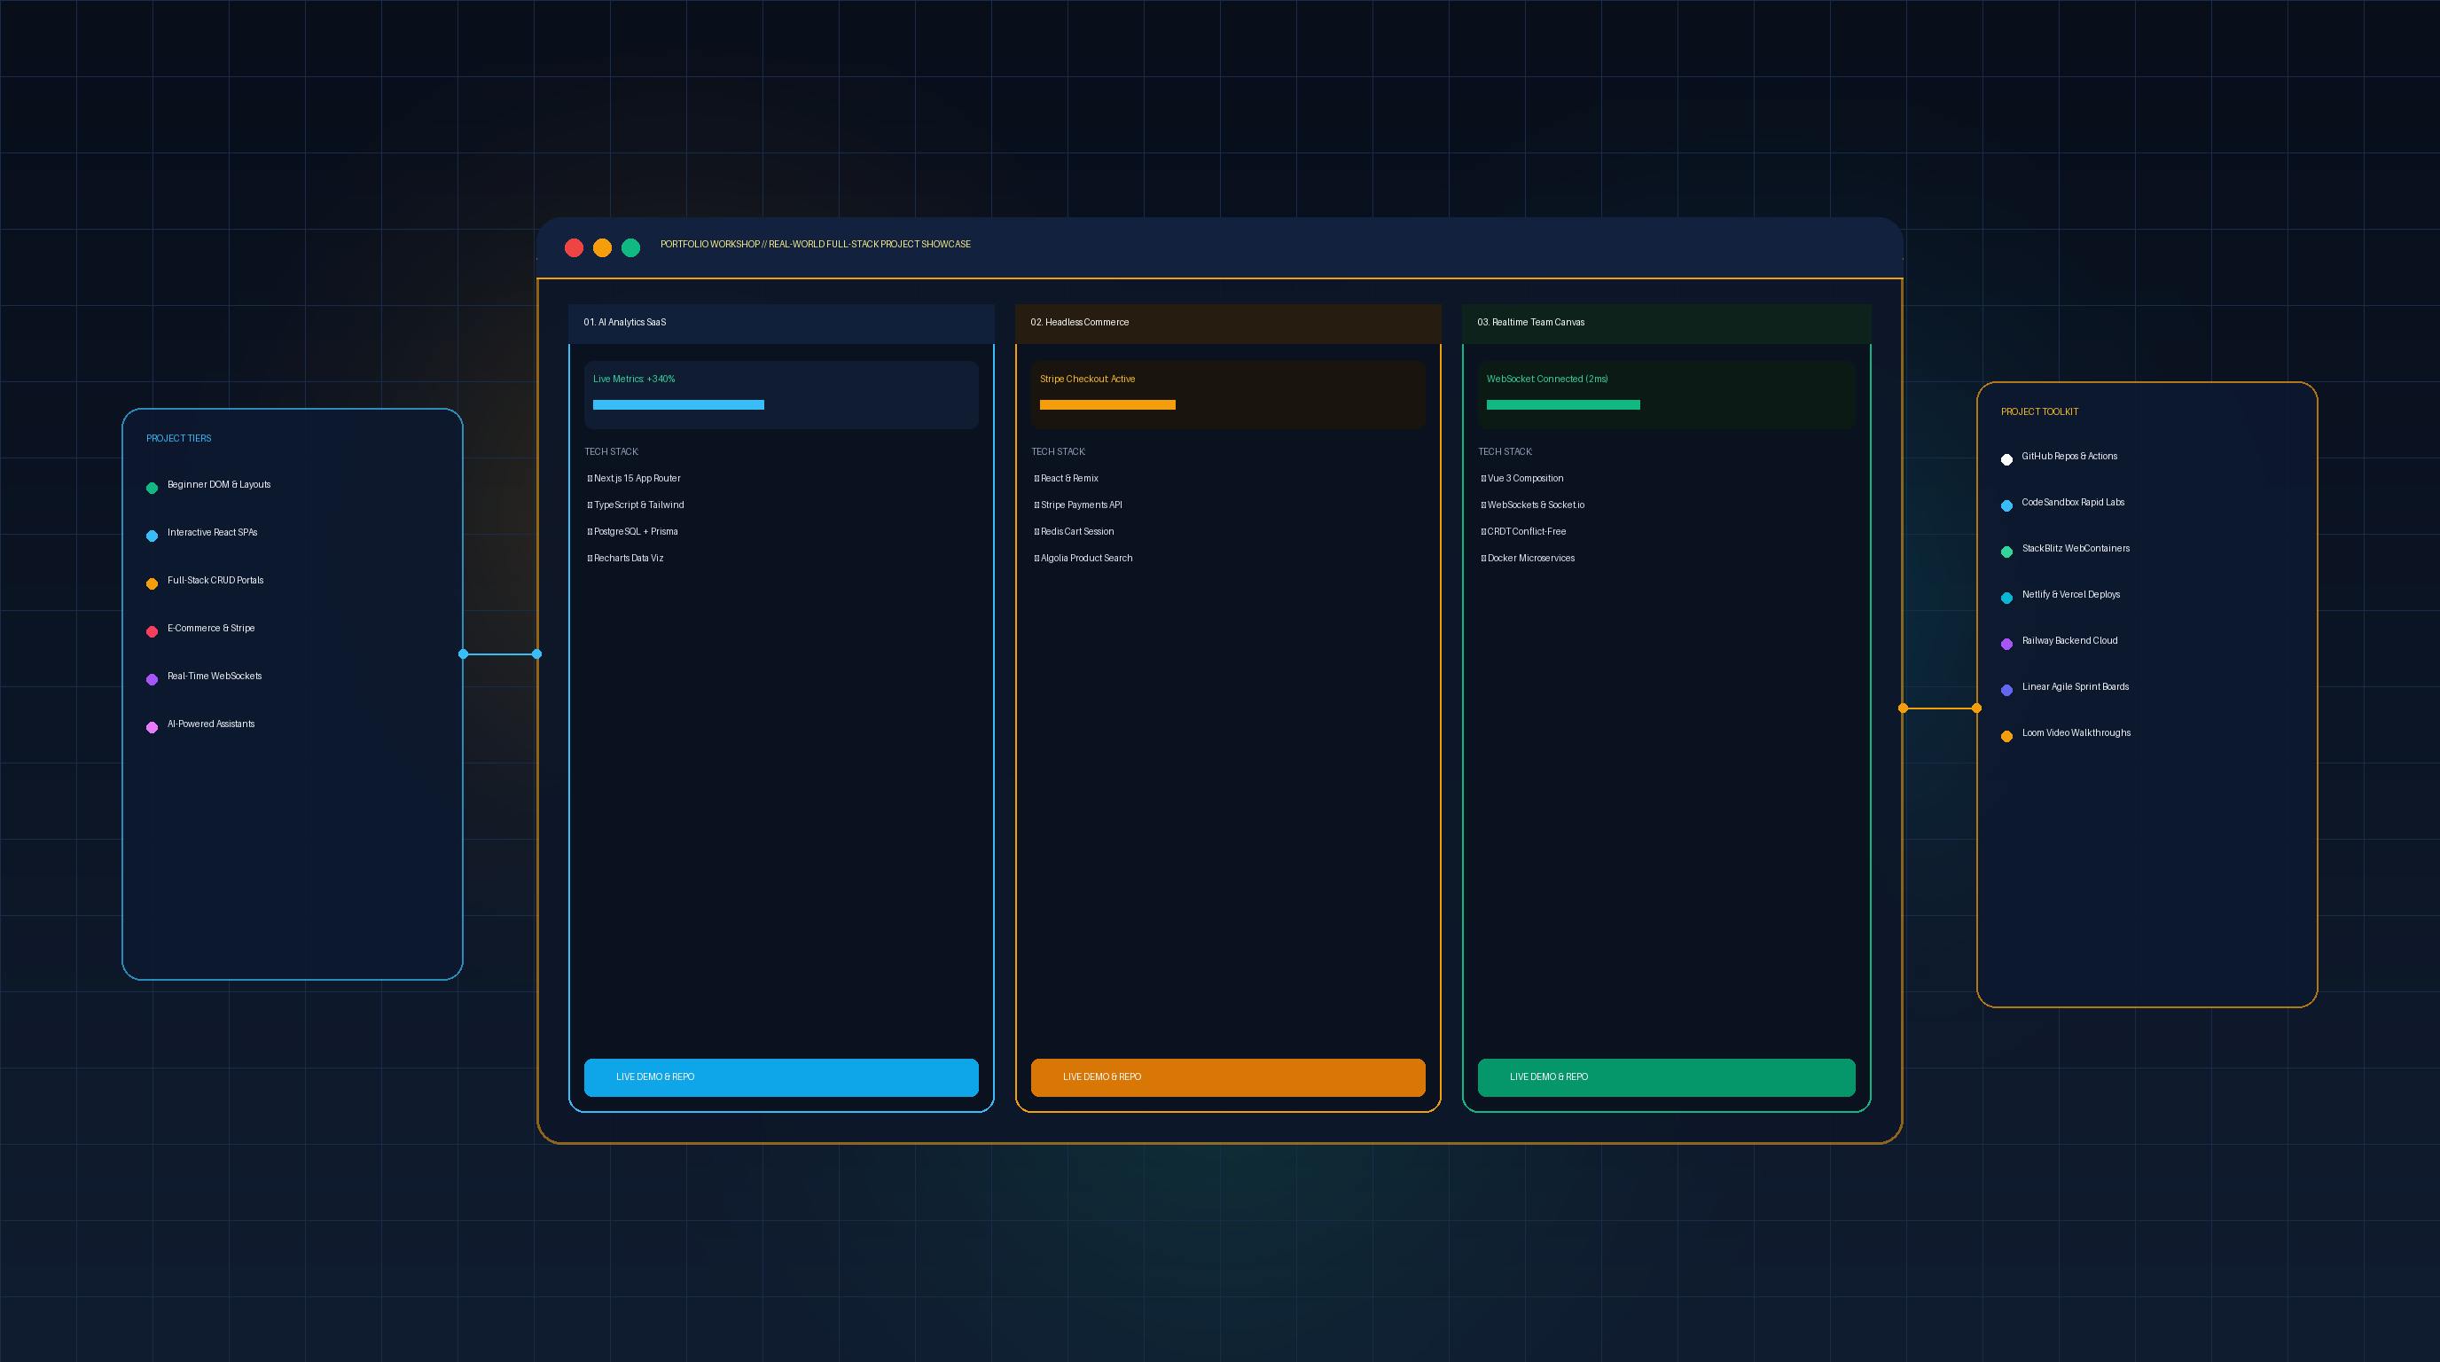Click green dot beside Beginner DOM & Layouts
This screenshot has height=1362, width=2440.
click(x=152, y=488)
